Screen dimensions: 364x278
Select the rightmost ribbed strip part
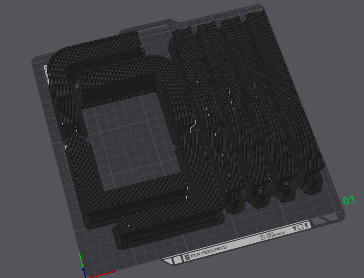tap(285, 97)
